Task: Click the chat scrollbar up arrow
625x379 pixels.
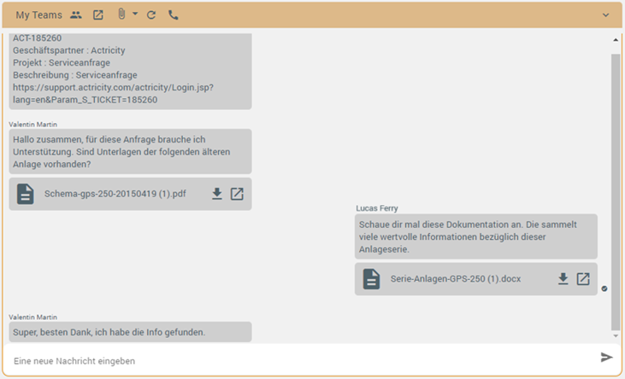Action: point(616,40)
